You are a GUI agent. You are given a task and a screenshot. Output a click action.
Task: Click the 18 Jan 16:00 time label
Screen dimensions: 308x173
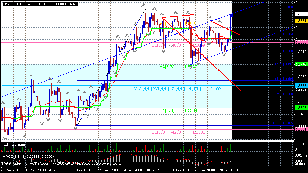tap(156, 170)
